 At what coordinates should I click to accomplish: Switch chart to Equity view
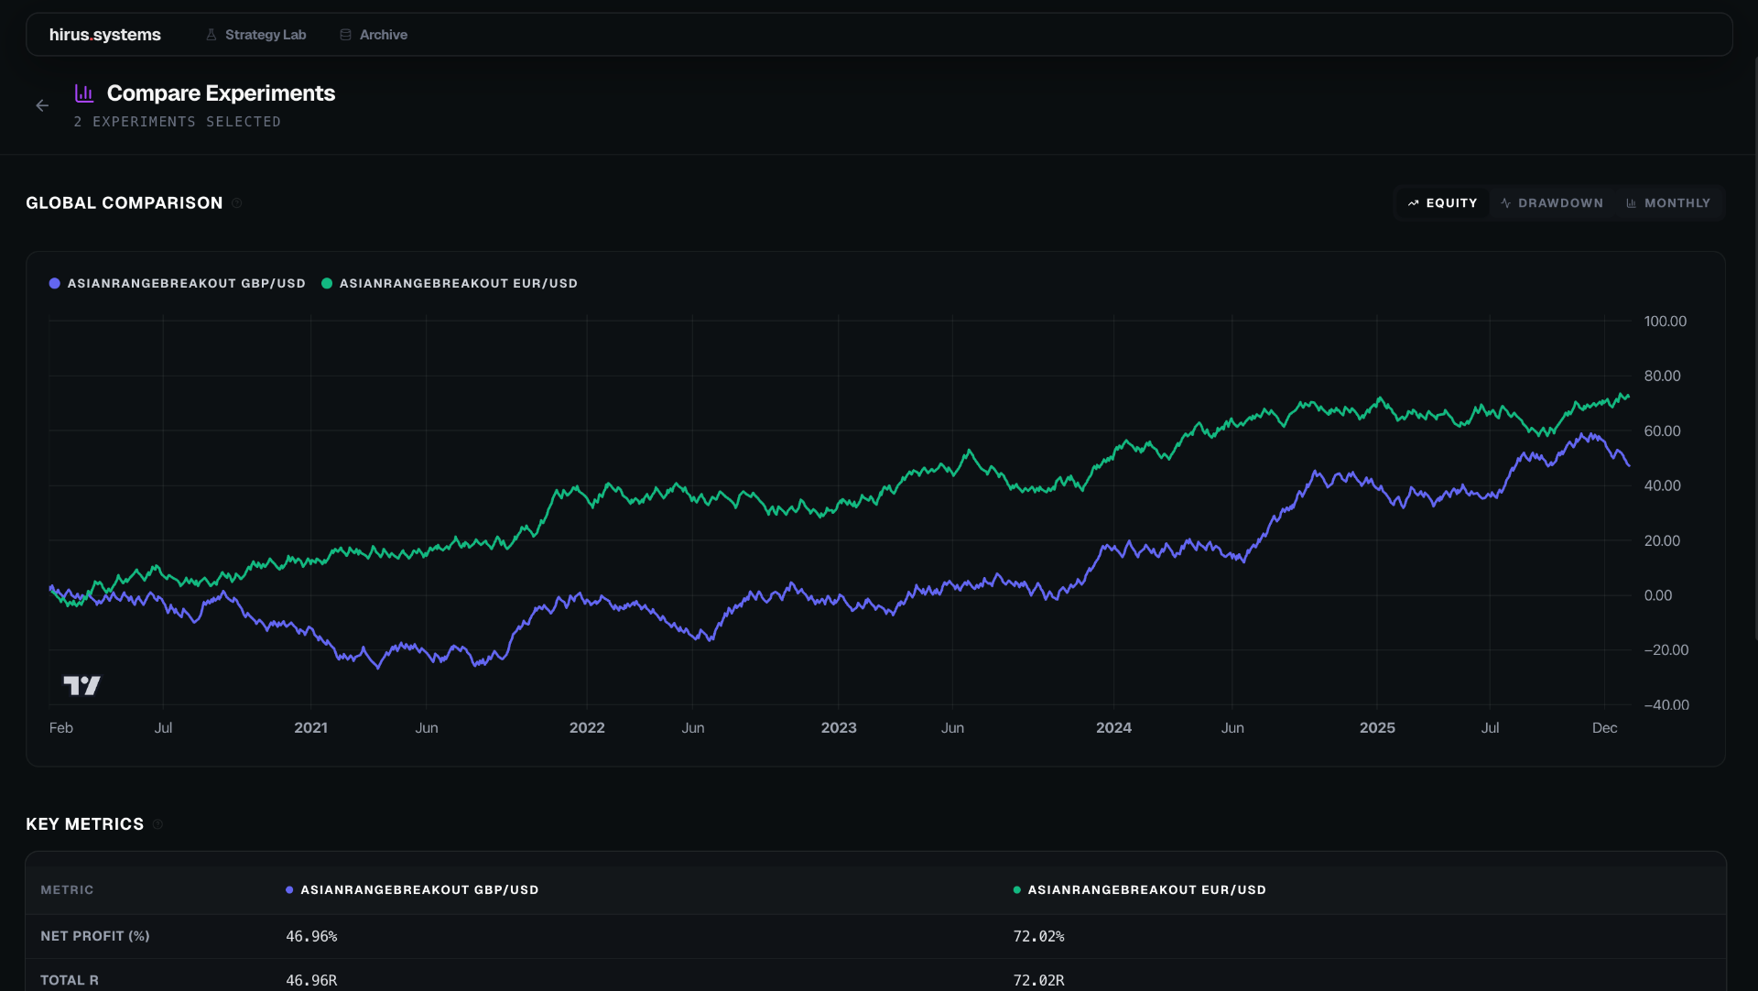click(1443, 203)
